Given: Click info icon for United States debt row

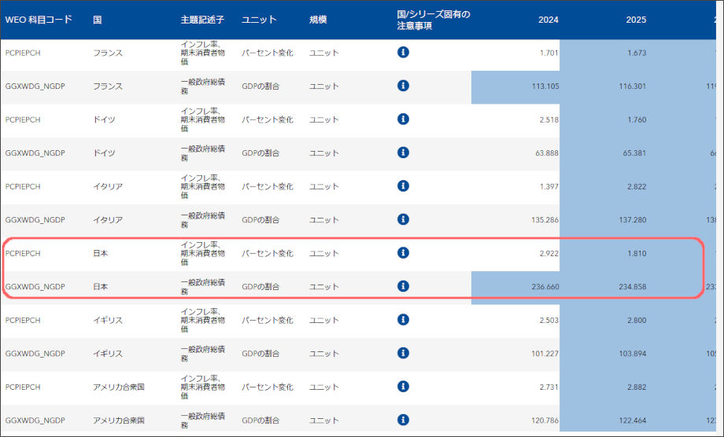Looking at the screenshot, I should (403, 420).
